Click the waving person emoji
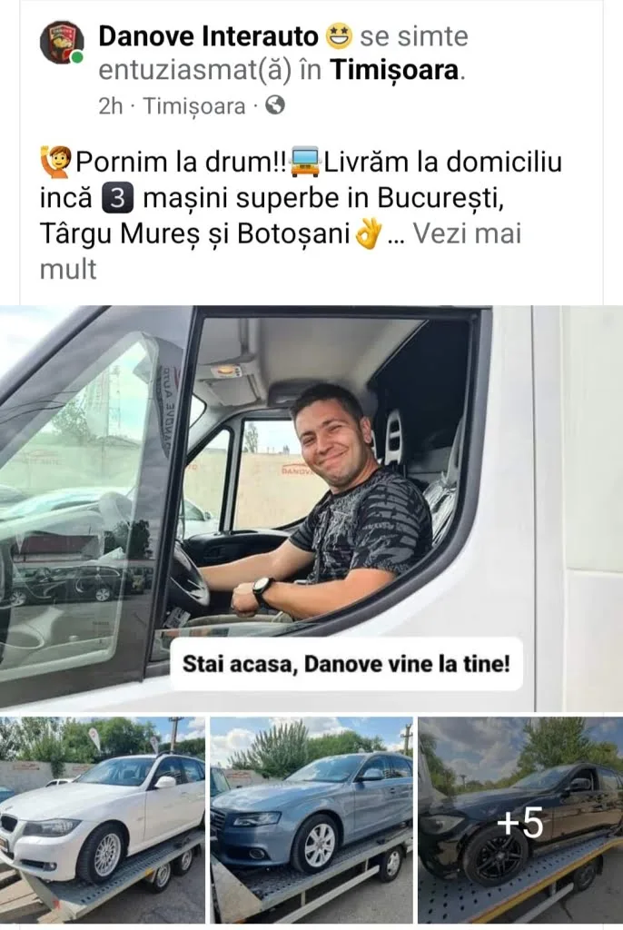The width and height of the screenshot is (623, 930). (x=55, y=162)
